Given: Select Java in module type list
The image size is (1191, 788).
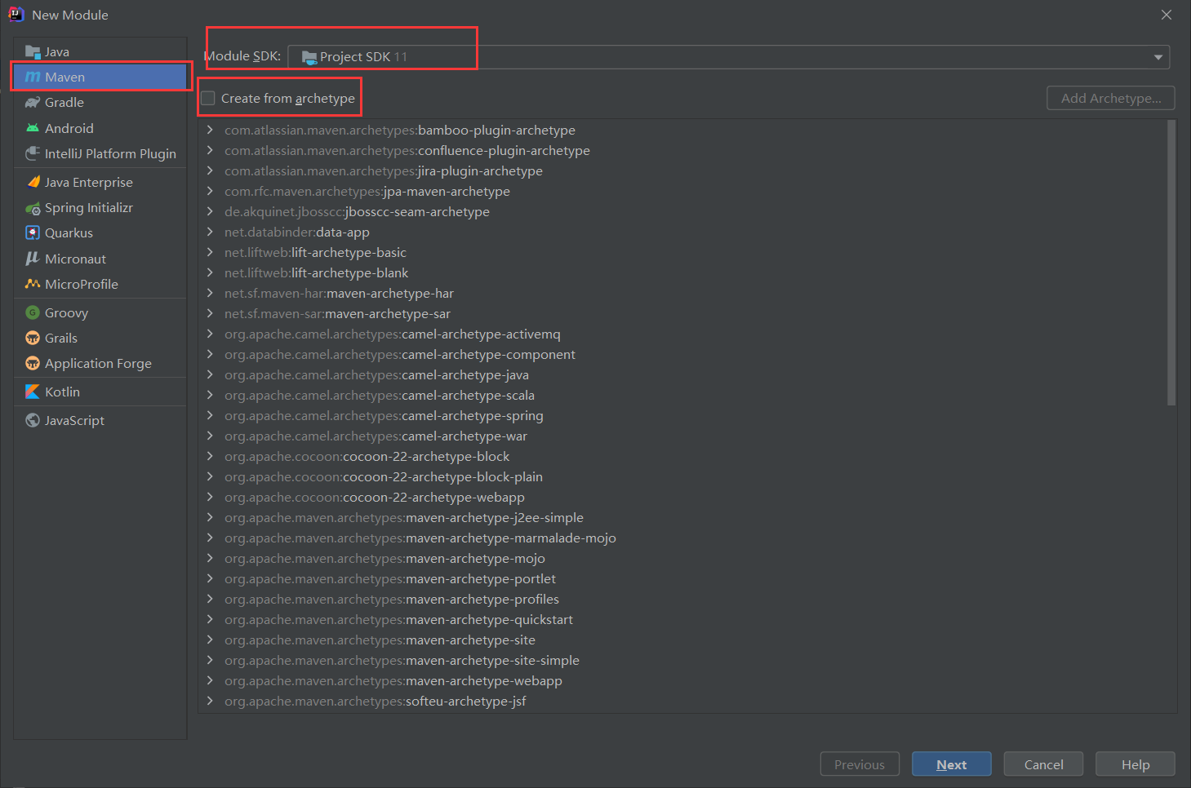Looking at the screenshot, I should [x=100, y=52].
